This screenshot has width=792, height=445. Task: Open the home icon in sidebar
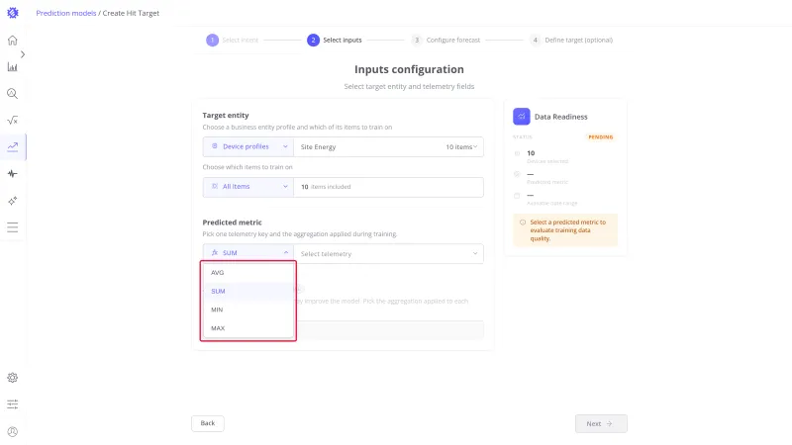pos(13,41)
